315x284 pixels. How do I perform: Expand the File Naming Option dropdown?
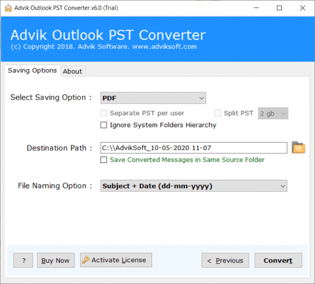194,186
